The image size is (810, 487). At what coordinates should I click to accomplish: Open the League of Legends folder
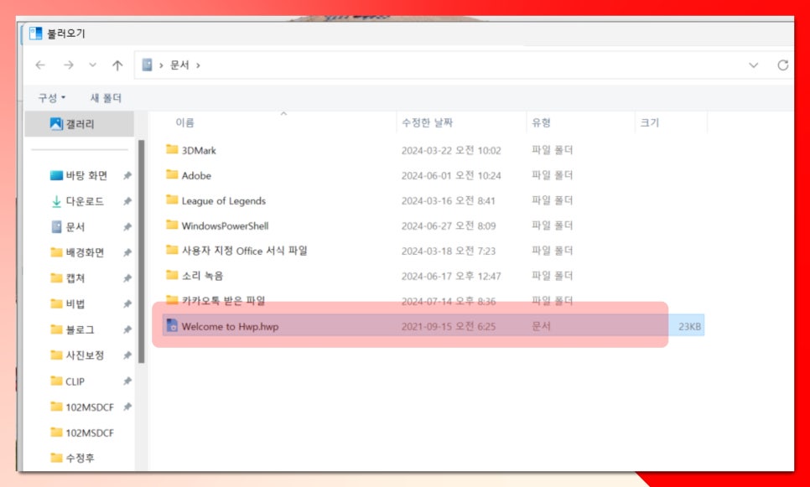coord(222,201)
